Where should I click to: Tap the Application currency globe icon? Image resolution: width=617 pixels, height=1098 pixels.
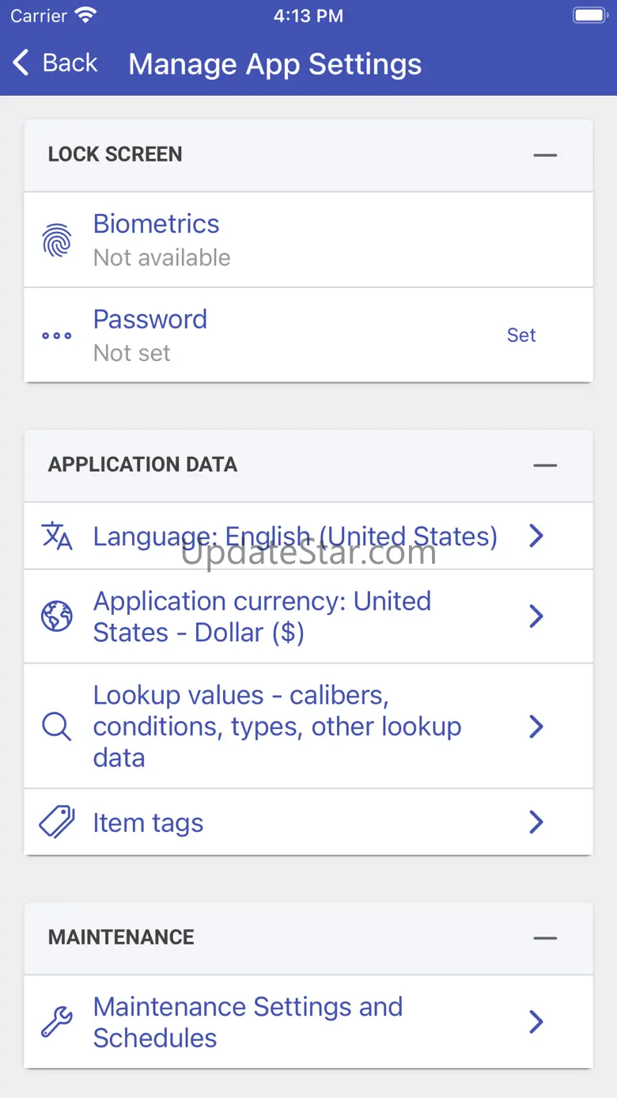pos(57,616)
